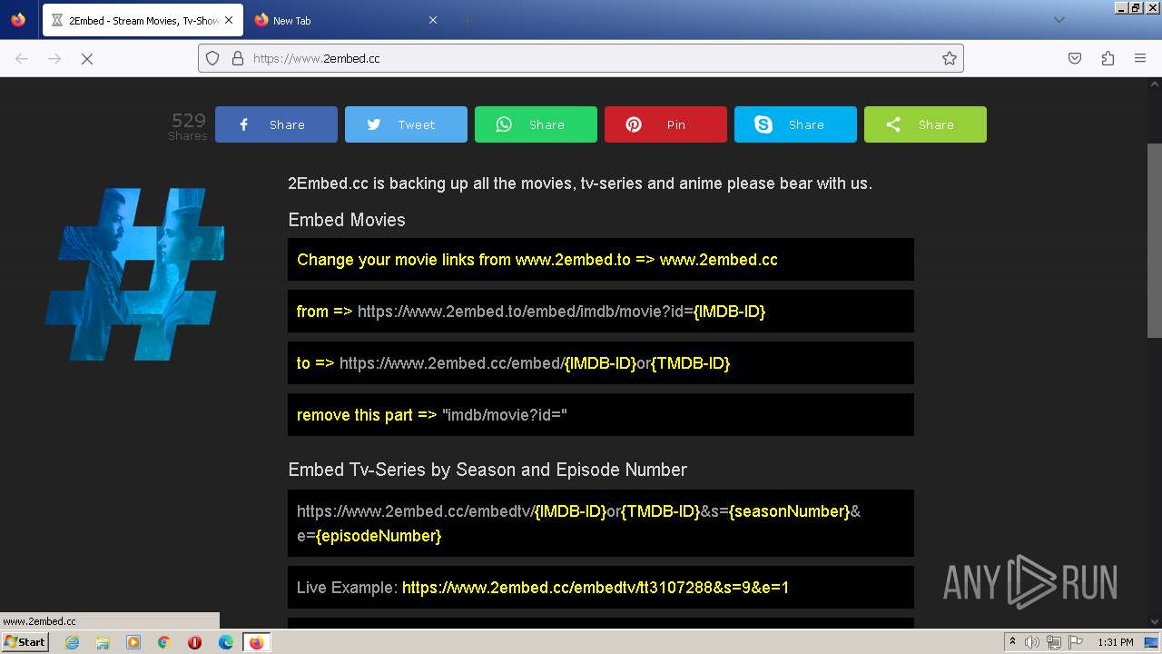
Task: Click the Pinterest Pin button
Action: pyautogui.click(x=665, y=124)
